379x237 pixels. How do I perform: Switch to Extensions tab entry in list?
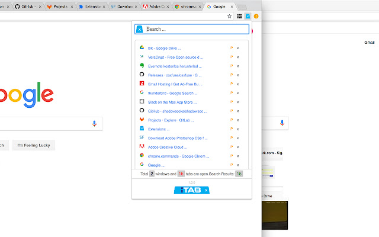[159, 129]
